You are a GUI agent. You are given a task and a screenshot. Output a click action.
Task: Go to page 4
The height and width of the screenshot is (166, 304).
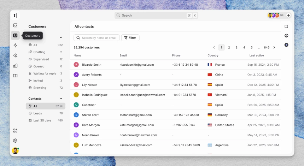coord(244,47)
